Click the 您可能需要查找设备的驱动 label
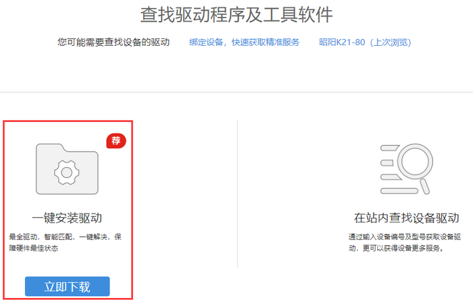 coord(114,42)
